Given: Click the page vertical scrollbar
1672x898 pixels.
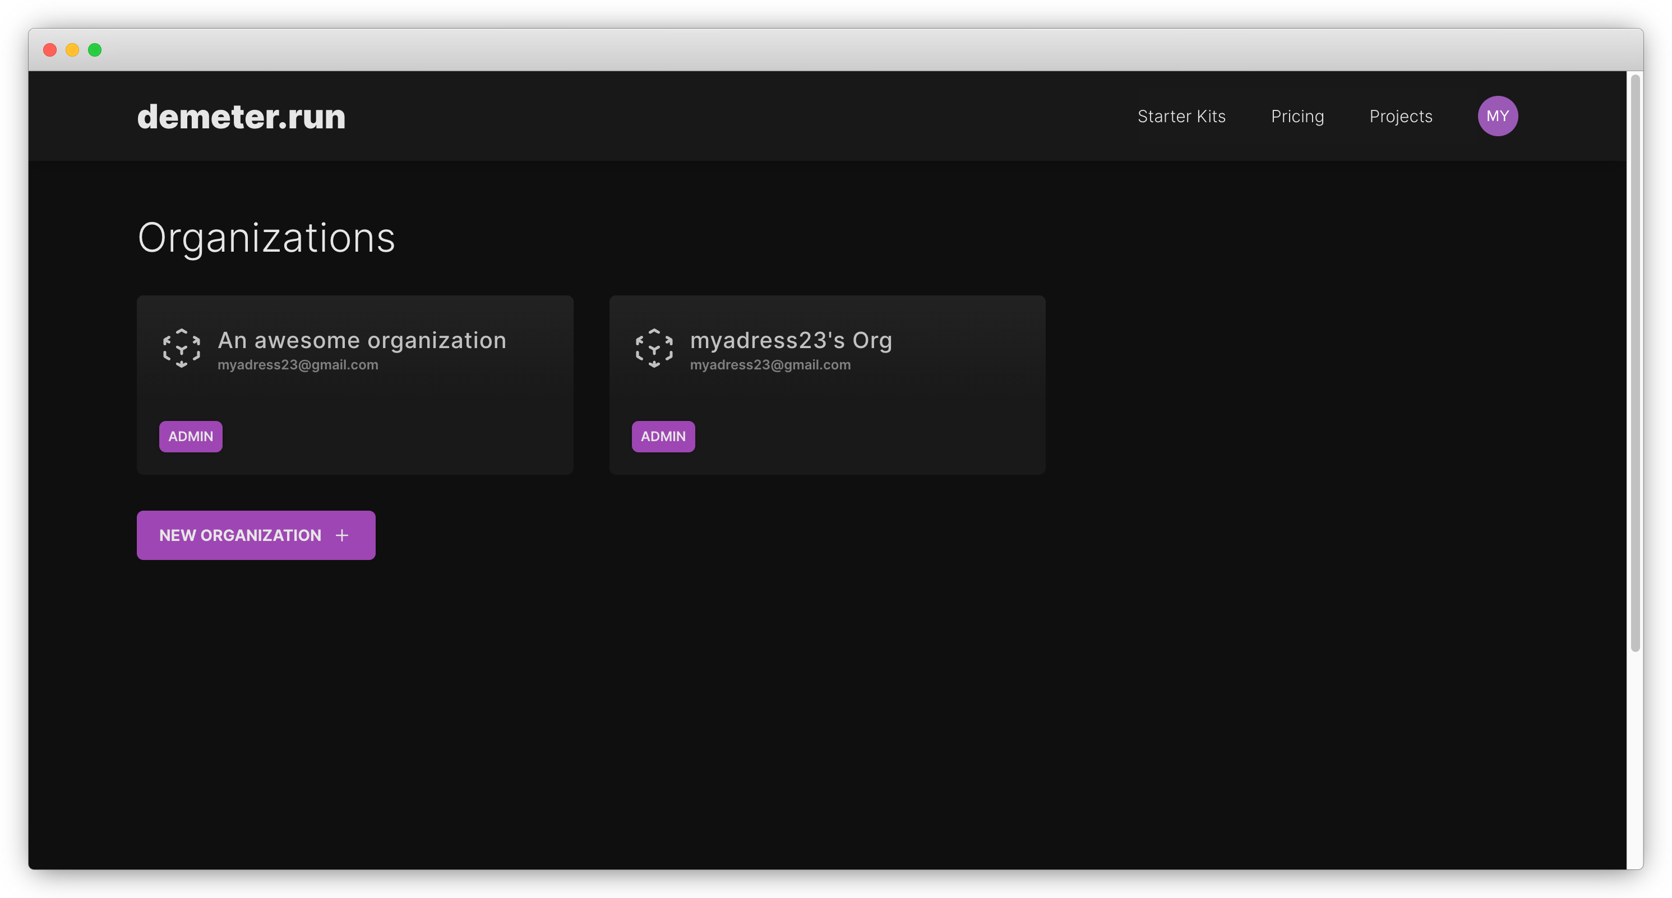Looking at the screenshot, I should (1636, 363).
